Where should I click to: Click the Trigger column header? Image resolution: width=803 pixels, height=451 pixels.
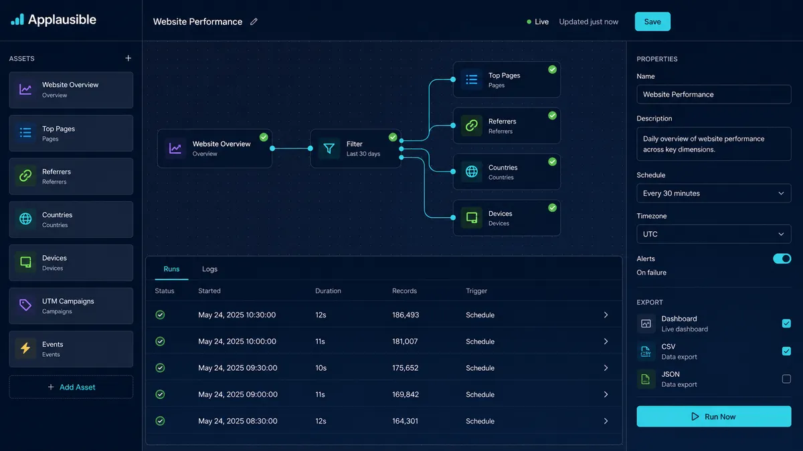click(476, 291)
